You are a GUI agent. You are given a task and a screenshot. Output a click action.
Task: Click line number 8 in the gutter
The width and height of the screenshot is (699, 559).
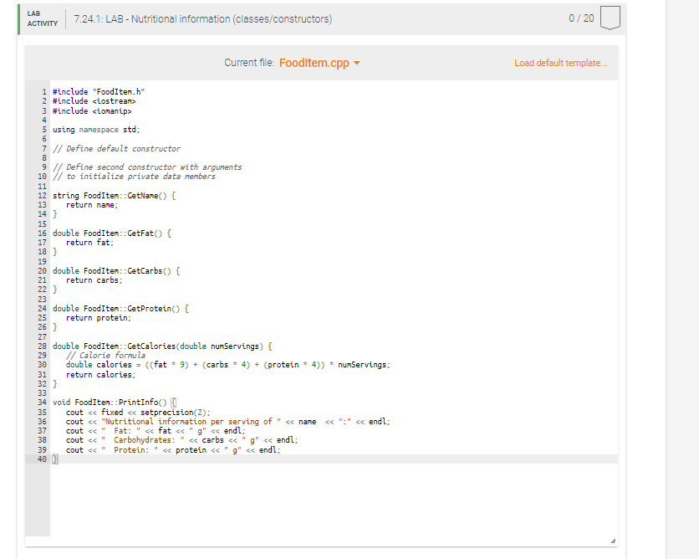pyautogui.click(x=44, y=158)
